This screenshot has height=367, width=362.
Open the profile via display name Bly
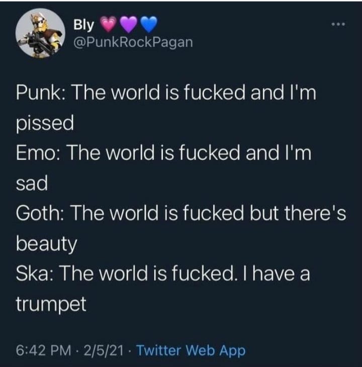pos(84,25)
